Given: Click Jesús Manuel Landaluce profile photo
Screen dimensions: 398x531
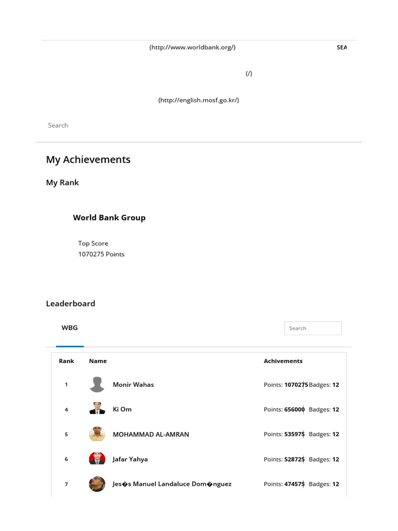Looking at the screenshot, I should (97, 484).
